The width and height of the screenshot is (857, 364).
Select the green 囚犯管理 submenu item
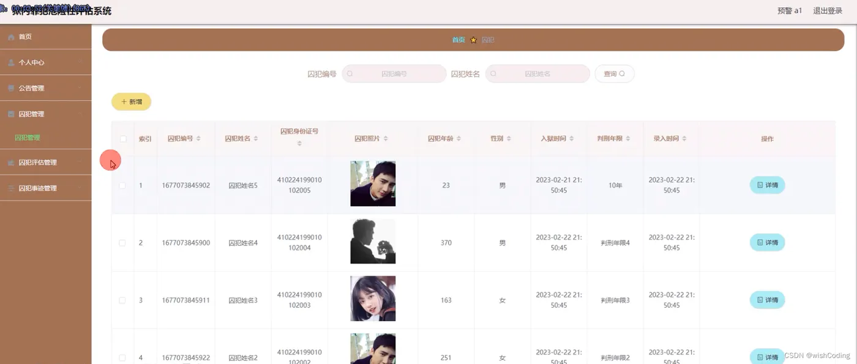click(28, 138)
